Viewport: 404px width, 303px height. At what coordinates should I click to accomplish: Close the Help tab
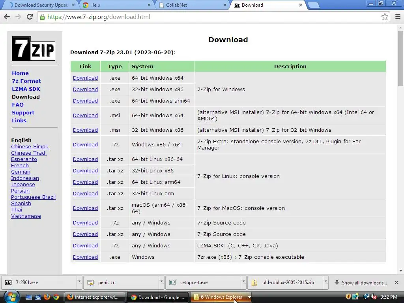point(149,5)
